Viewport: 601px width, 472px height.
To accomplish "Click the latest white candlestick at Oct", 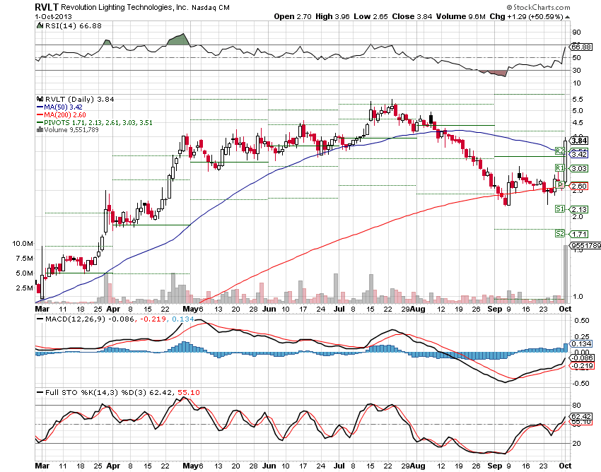I will coord(566,160).
